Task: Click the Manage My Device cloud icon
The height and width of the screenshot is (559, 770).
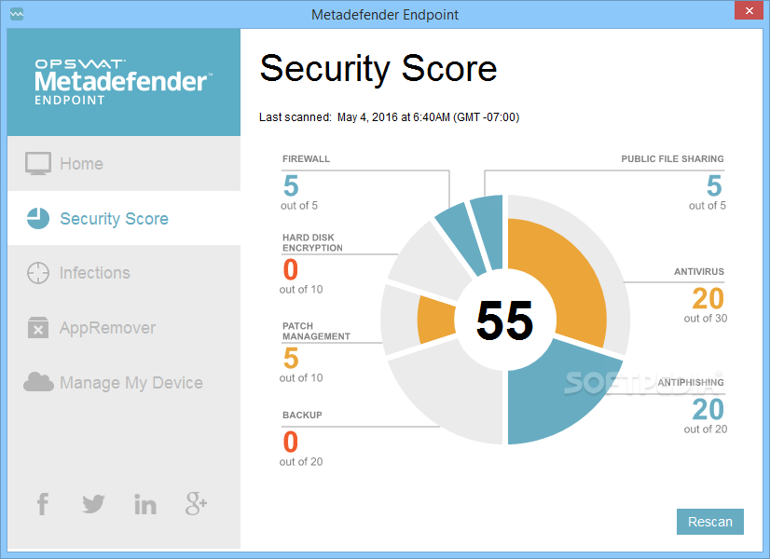Action: [38, 382]
